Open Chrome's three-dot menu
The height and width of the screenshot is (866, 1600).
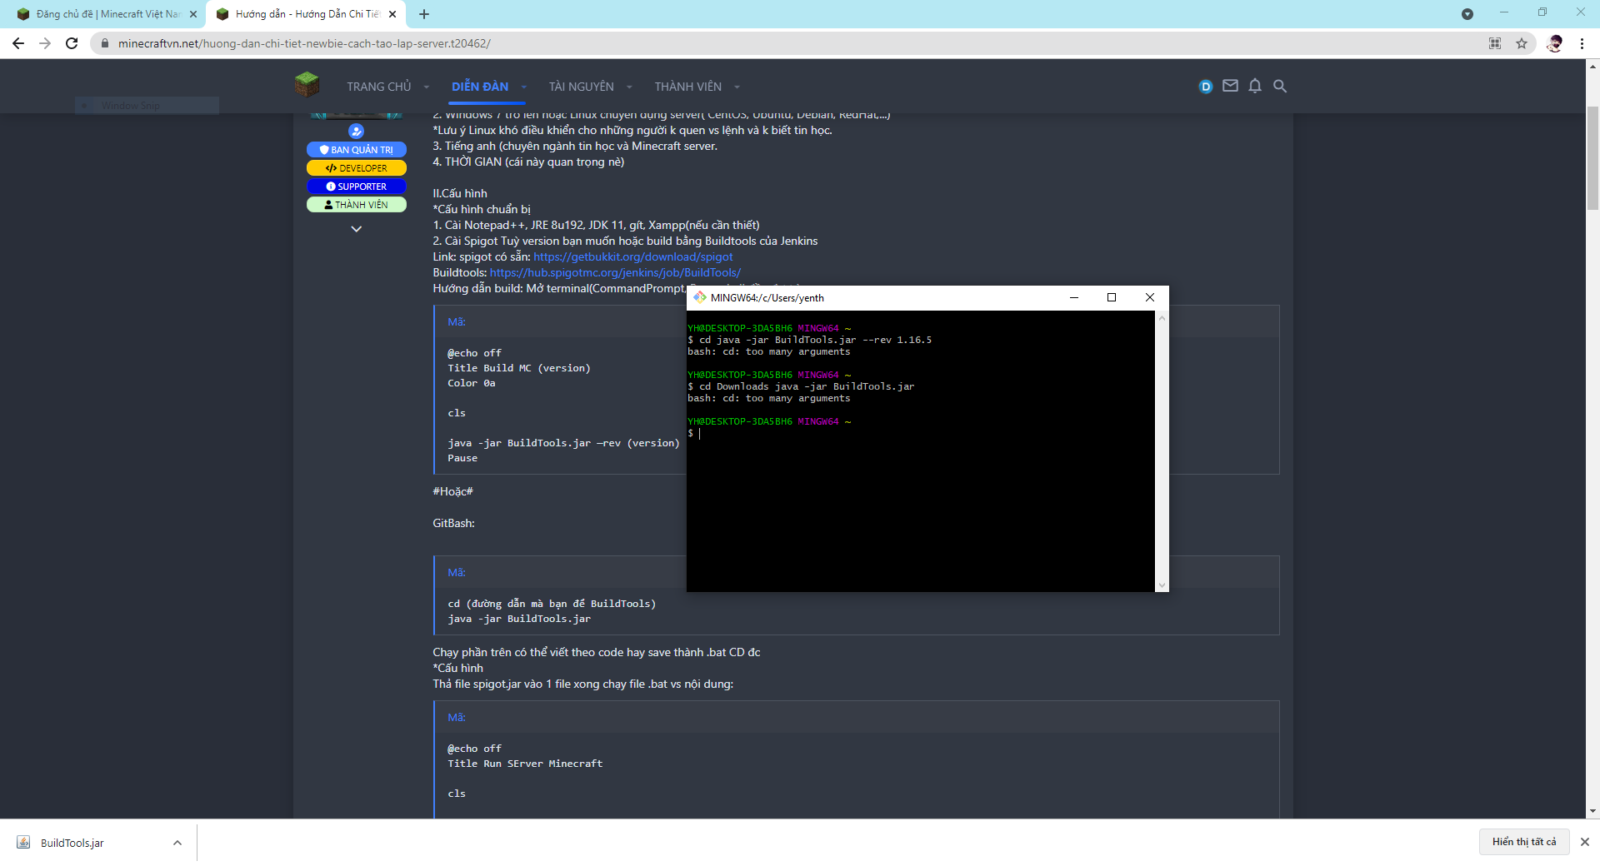[x=1582, y=43]
